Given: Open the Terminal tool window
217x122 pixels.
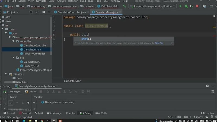Looking at the screenshot, I should 9,113.
